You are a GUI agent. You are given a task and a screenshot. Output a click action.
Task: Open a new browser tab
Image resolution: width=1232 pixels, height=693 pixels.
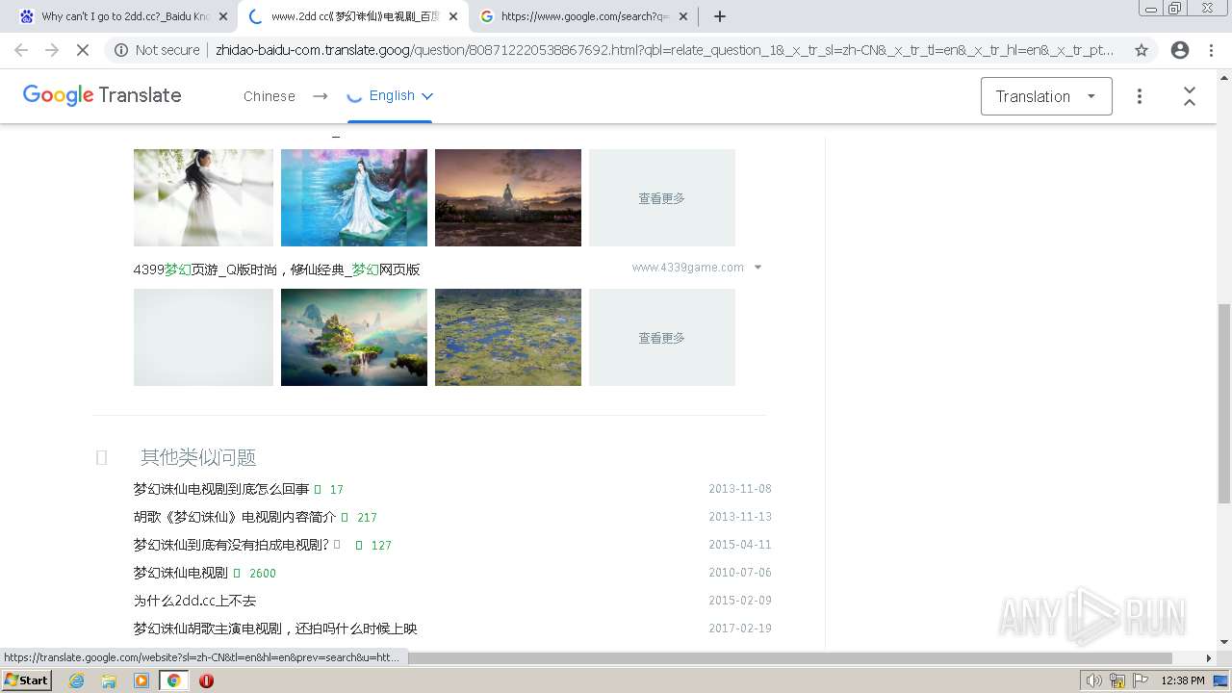tap(720, 16)
